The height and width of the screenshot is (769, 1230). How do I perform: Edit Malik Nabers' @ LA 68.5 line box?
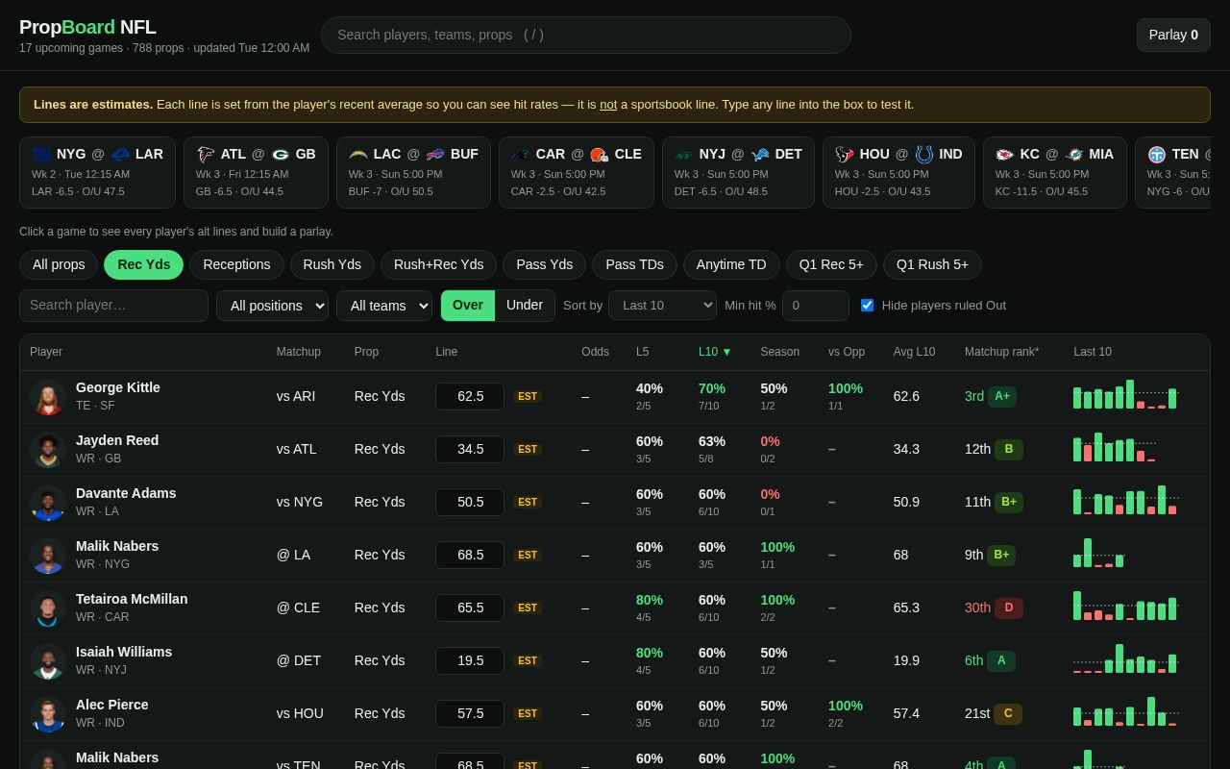pos(470,555)
